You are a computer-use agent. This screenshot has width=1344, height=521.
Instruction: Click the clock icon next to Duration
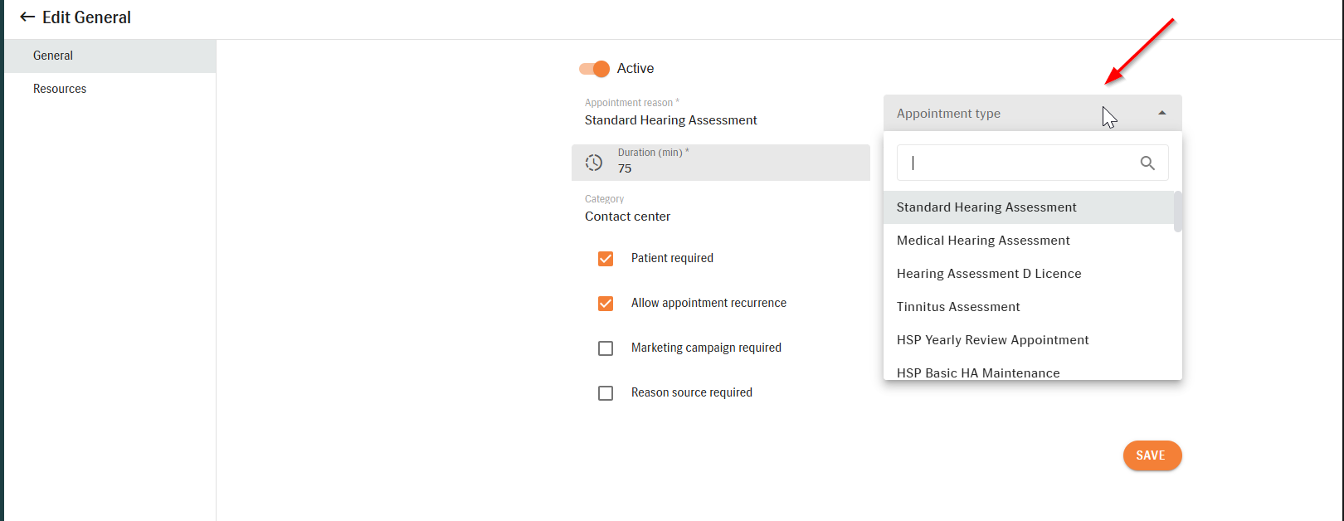click(594, 163)
